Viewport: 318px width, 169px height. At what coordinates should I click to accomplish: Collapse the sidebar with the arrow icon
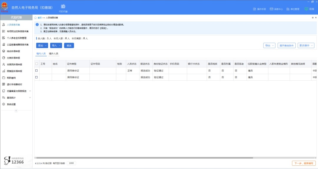(16, 111)
